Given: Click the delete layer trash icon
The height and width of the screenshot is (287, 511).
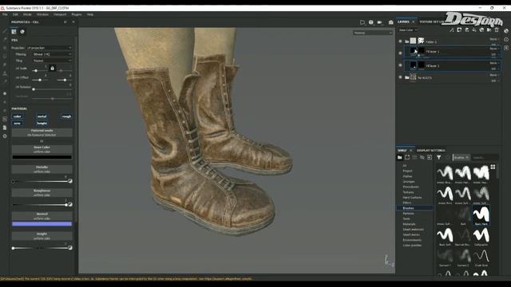Looking at the screenshot, I should tap(497, 30).
